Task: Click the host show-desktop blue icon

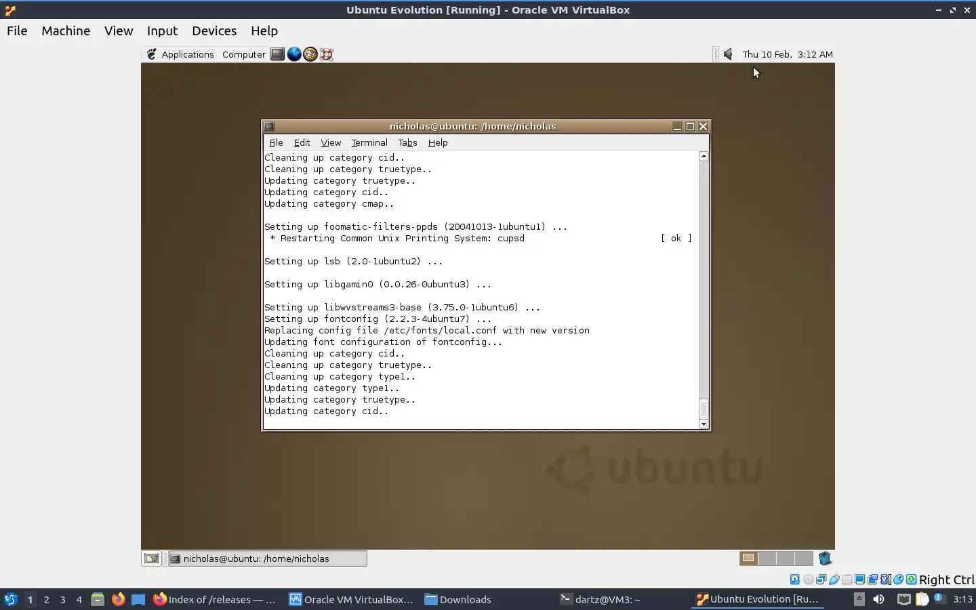Action: (138, 599)
